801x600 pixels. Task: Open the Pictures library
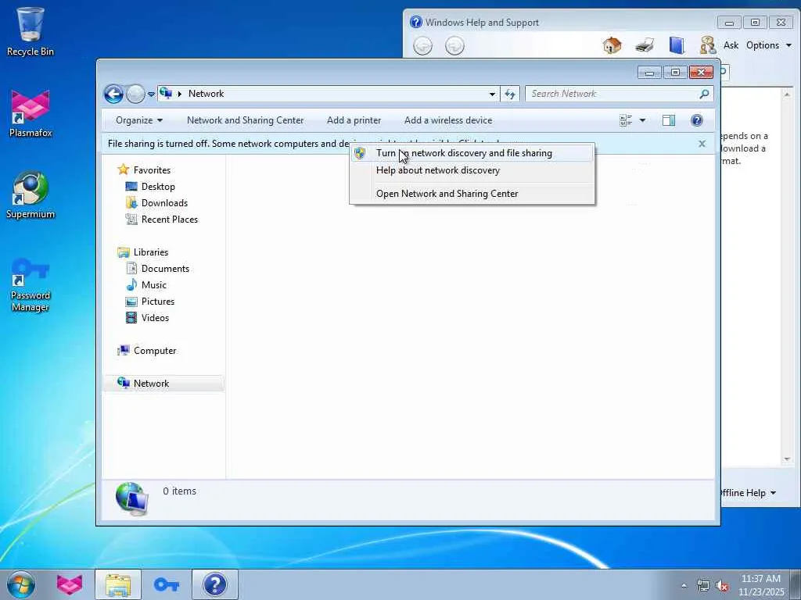(x=158, y=302)
